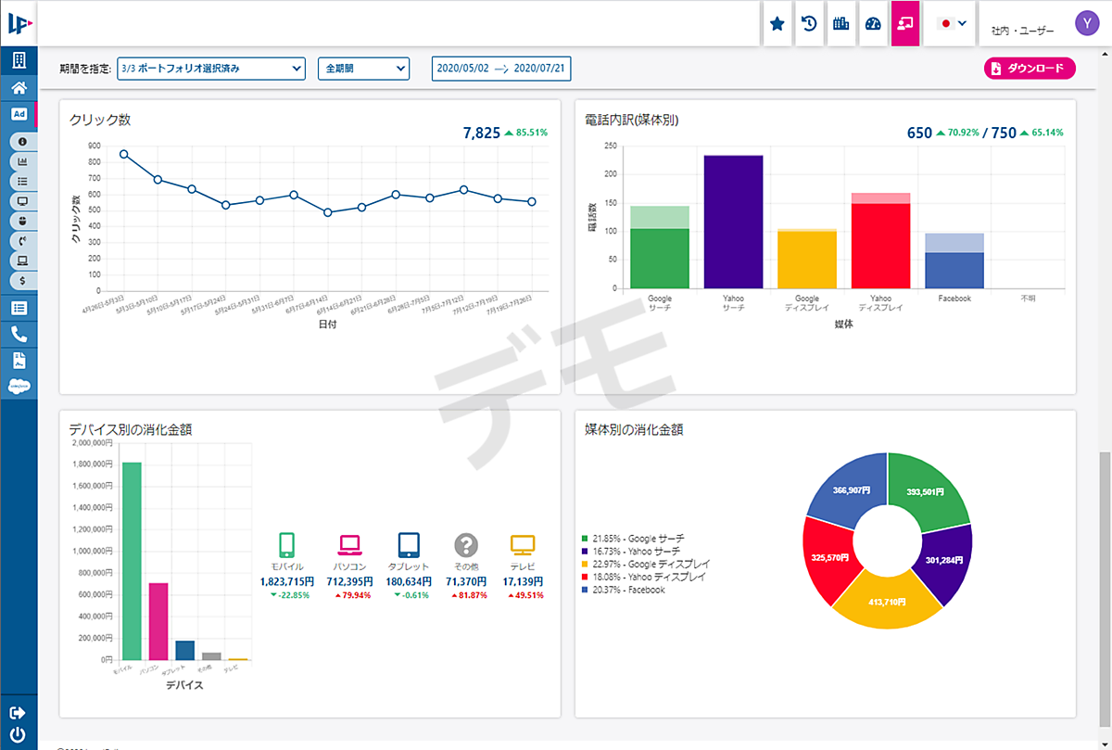Click the star favorites icon in top bar

coord(777,24)
